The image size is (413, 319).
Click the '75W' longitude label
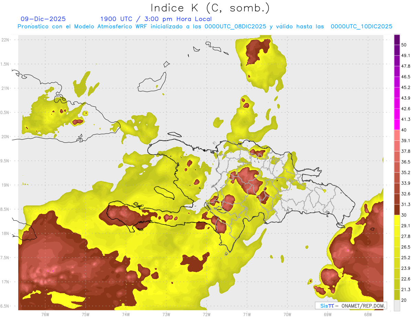click(x=86, y=314)
